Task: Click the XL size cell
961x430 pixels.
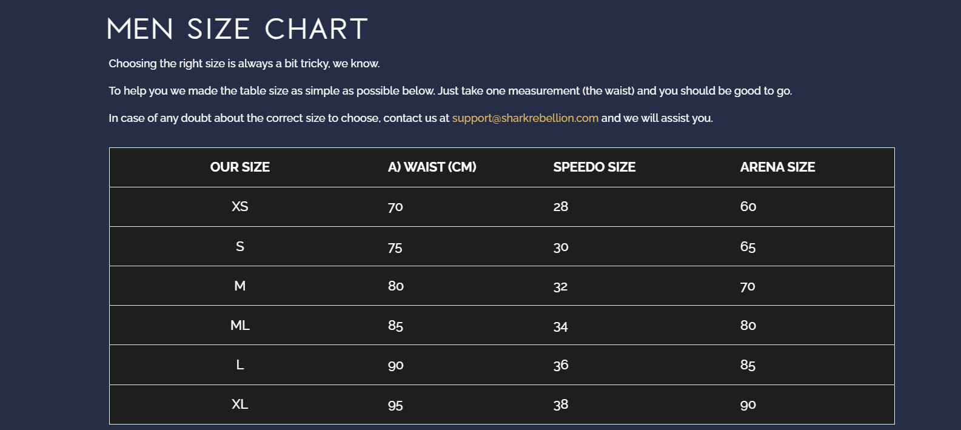Action: [239, 405]
